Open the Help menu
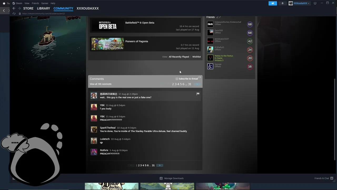This screenshot has height=190, width=337. coord(53,3)
